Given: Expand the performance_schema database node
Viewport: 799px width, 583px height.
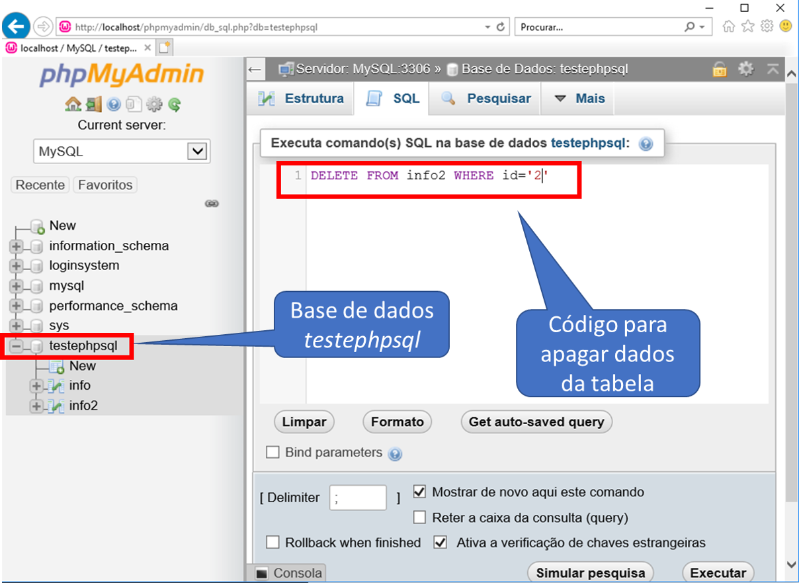Looking at the screenshot, I should (17, 306).
